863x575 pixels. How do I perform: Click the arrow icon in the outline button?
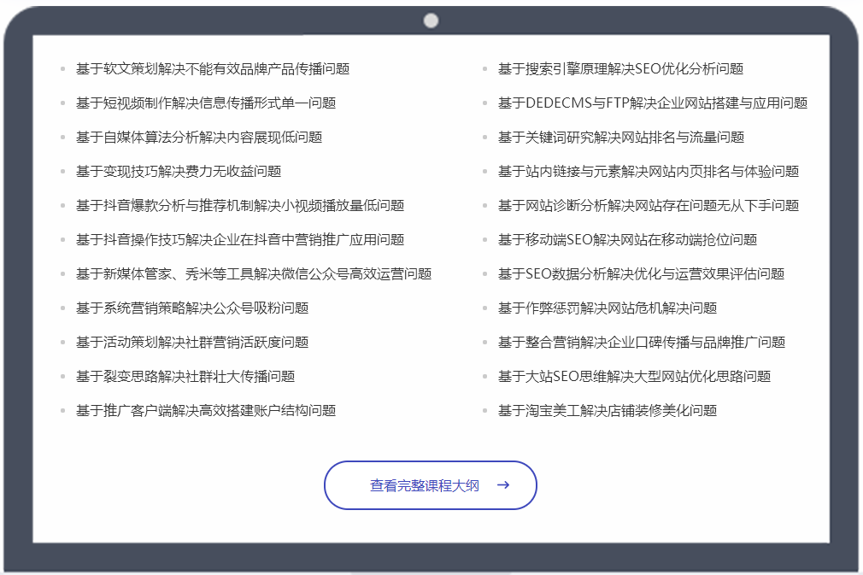click(503, 485)
